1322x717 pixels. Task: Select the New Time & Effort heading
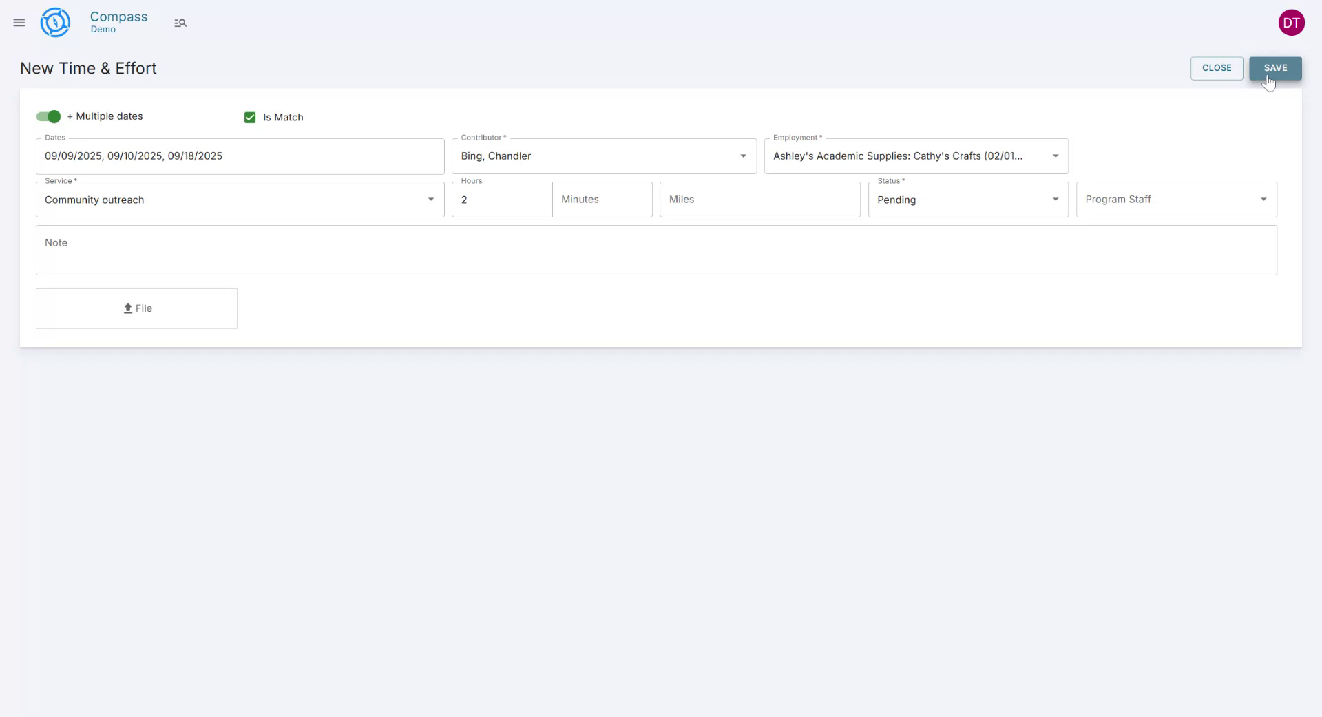pos(87,68)
